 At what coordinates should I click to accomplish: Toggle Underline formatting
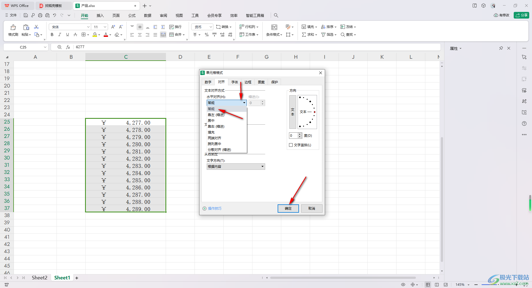(67, 35)
